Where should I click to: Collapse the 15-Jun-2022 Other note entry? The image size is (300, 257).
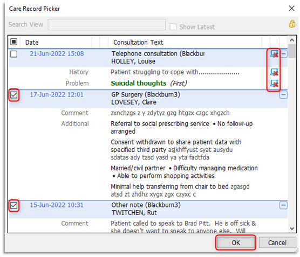point(283,205)
